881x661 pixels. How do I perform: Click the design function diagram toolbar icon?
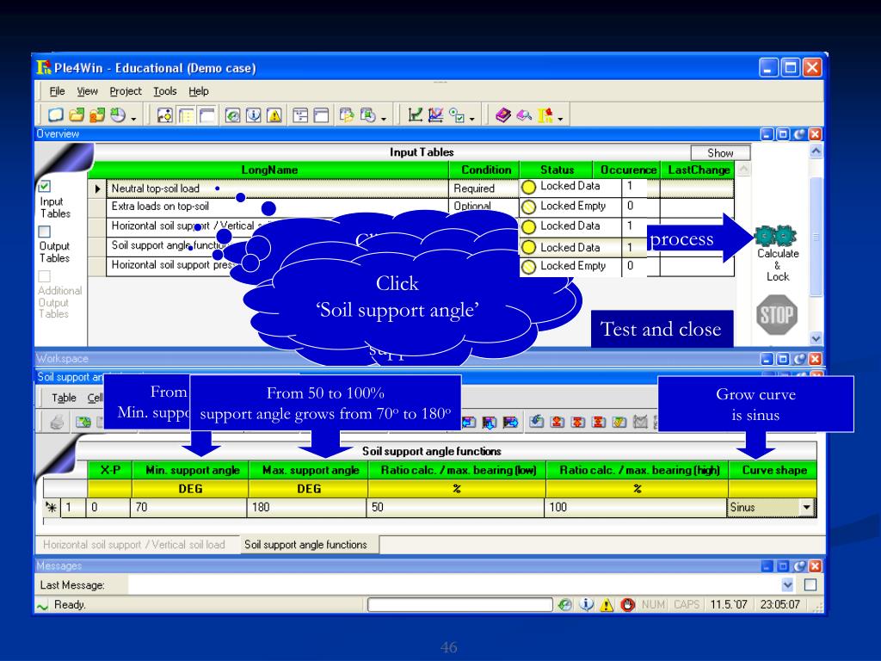[164, 115]
